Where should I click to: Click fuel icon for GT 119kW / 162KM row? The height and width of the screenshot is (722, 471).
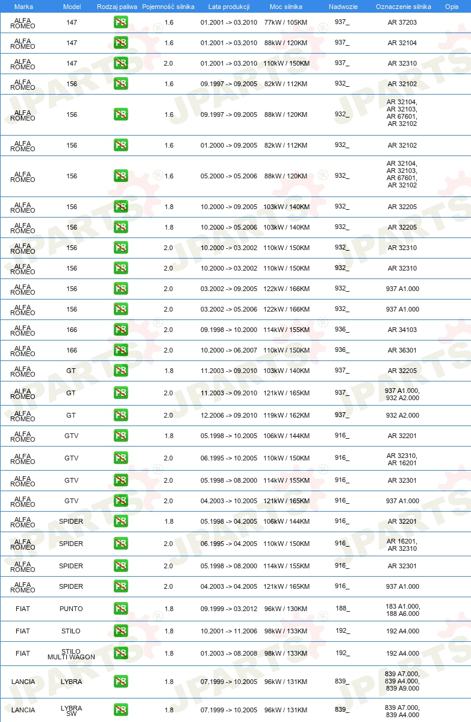[x=121, y=415]
